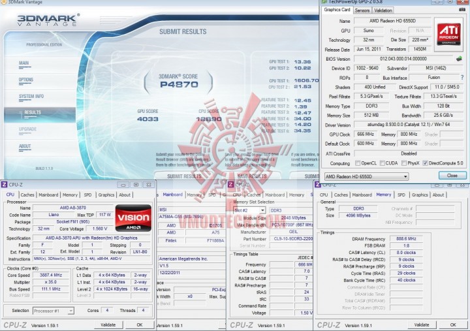Click the Code Name Llano field
The image size is (470, 331).
tap(54, 215)
